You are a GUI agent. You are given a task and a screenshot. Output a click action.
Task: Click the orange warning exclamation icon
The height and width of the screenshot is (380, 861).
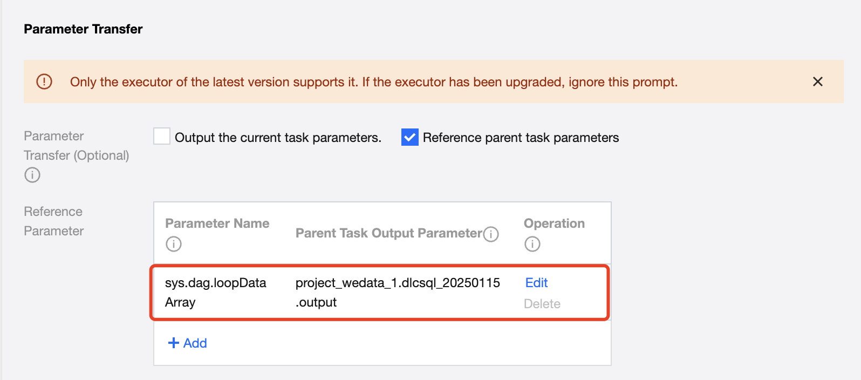44,82
